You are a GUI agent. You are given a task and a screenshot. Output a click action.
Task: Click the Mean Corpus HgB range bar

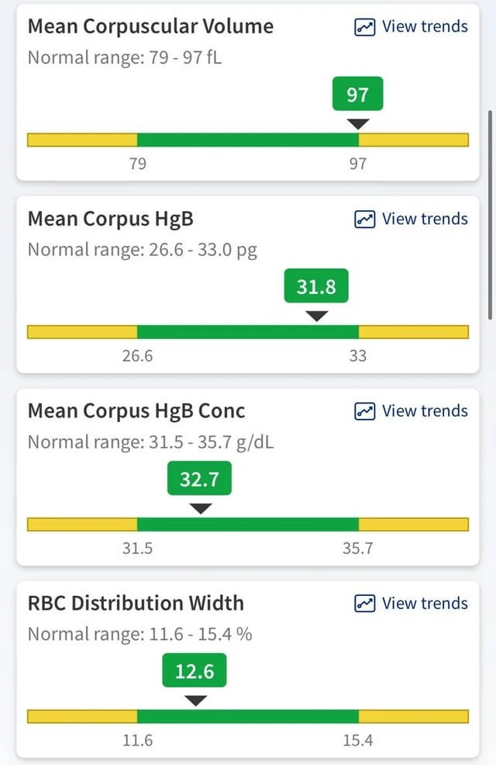248,332
